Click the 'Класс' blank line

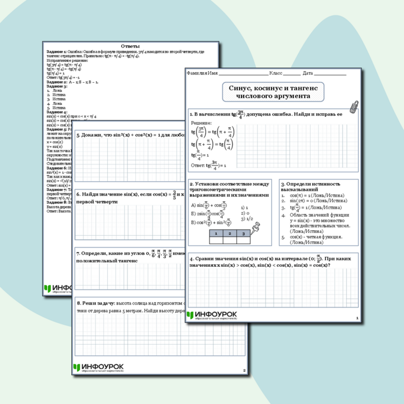[291, 74]
